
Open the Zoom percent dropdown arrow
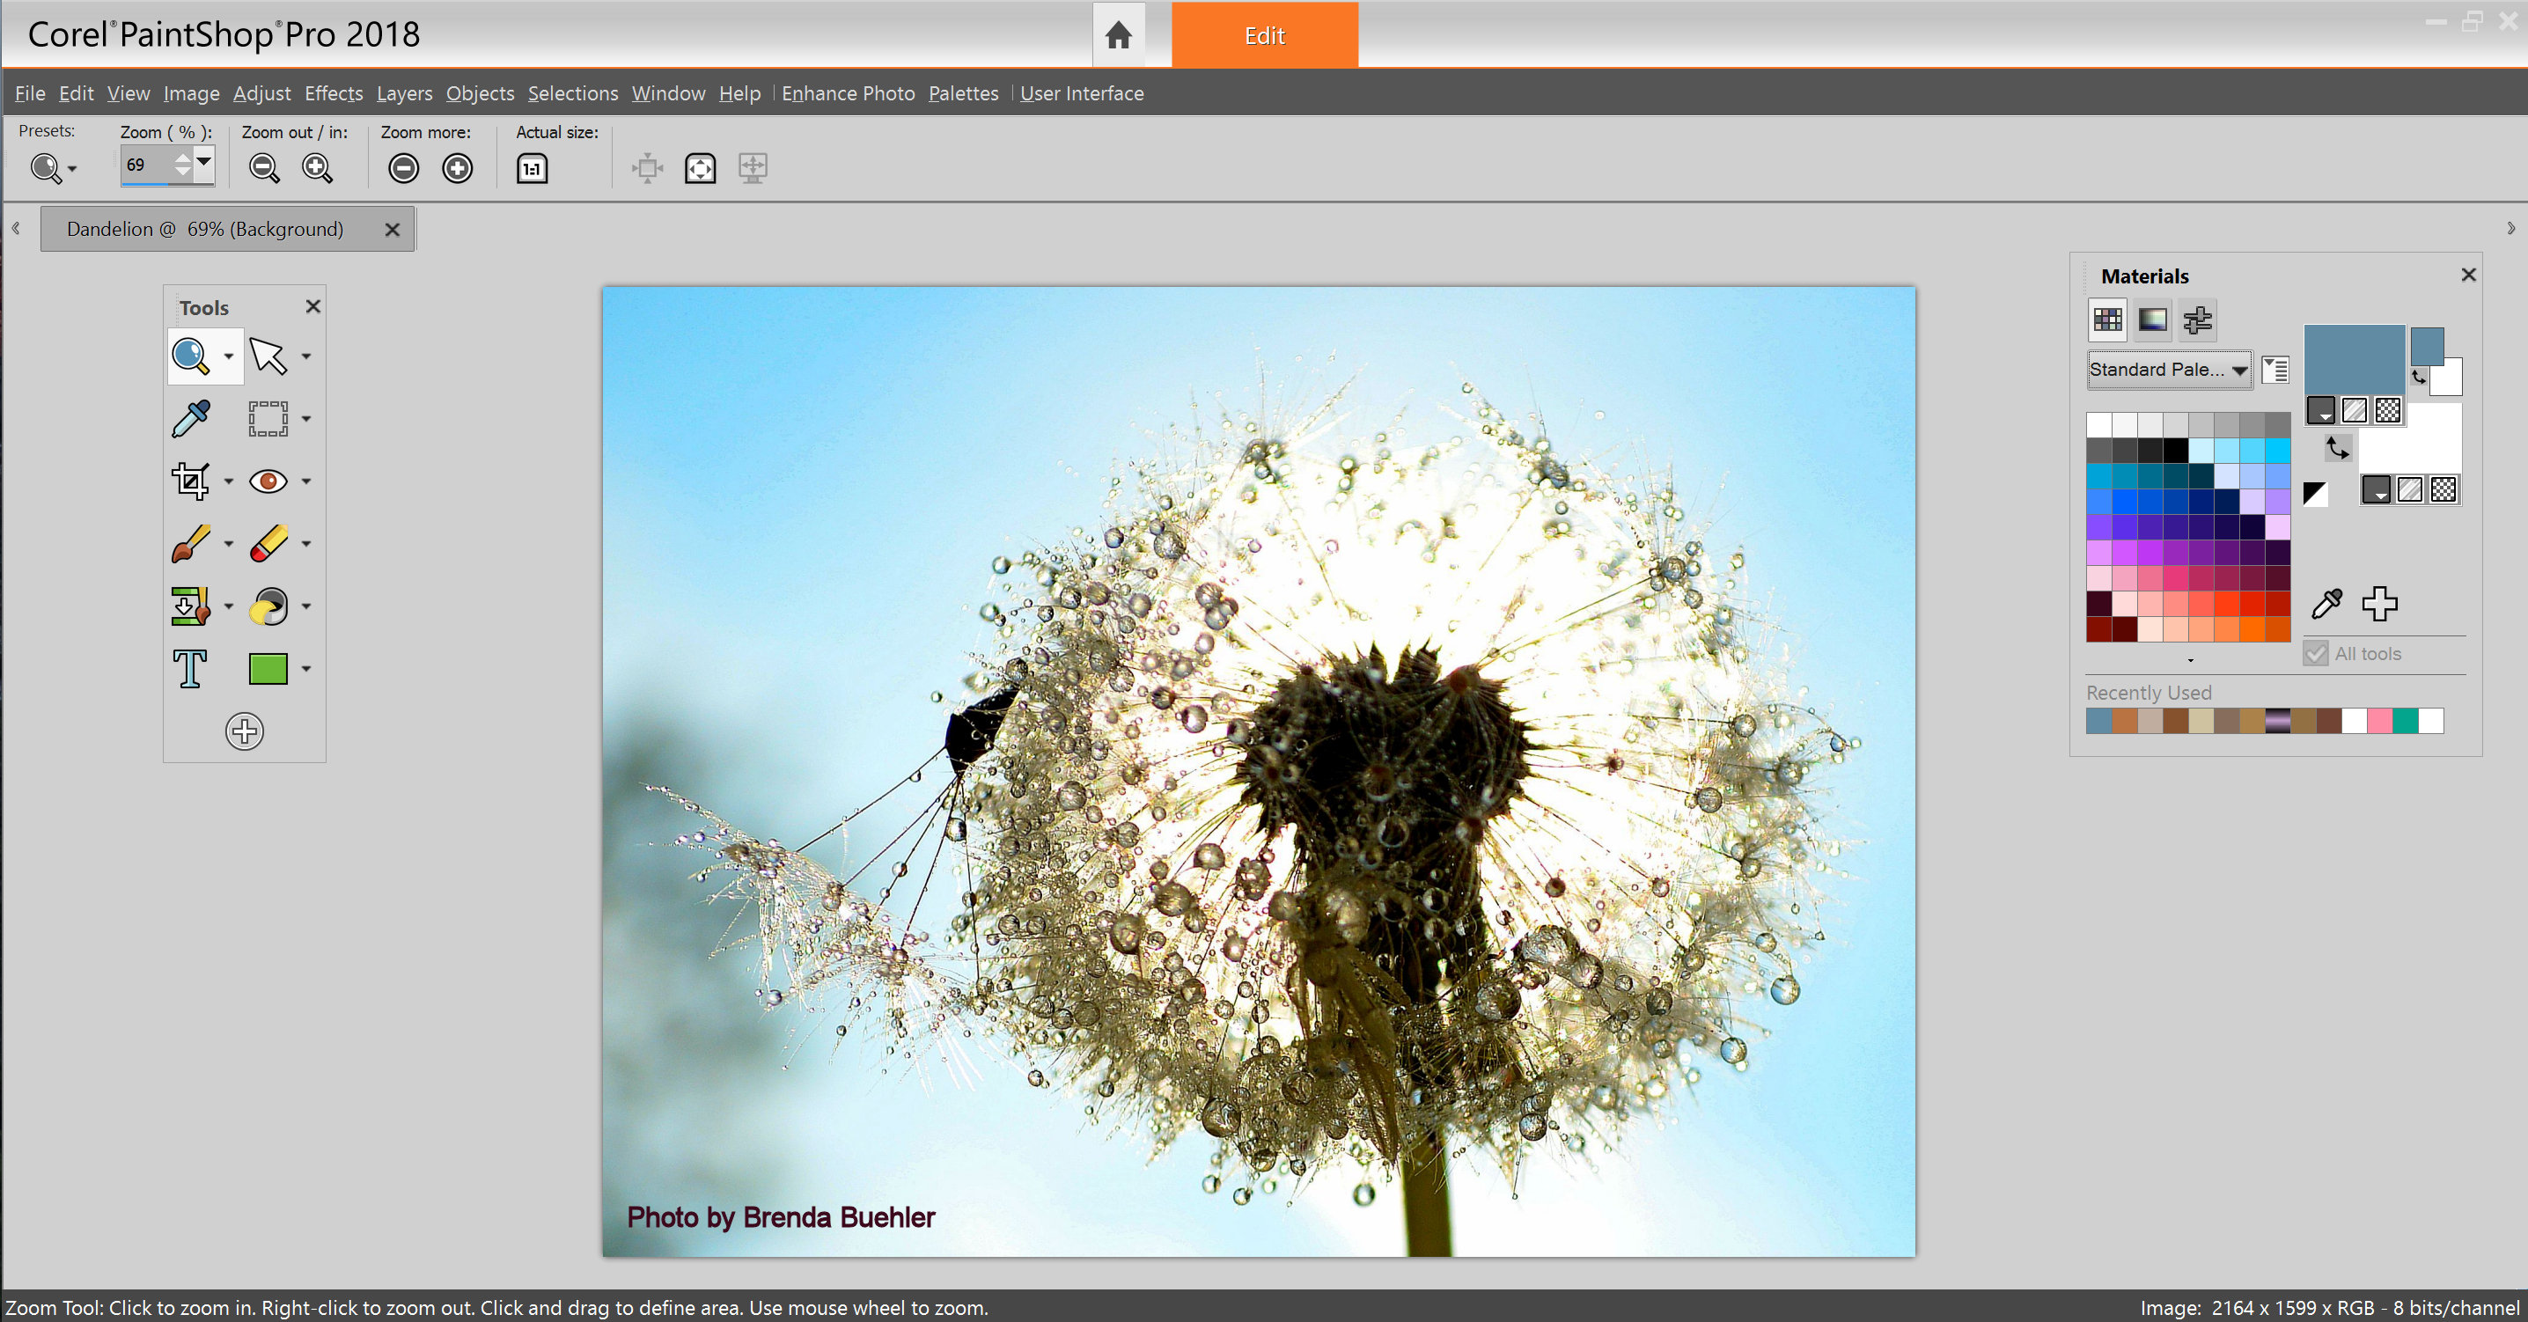[204, 160]
